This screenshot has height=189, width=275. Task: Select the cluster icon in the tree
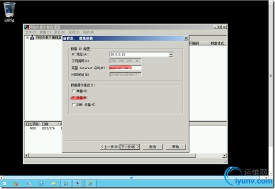tap(32, 38)
